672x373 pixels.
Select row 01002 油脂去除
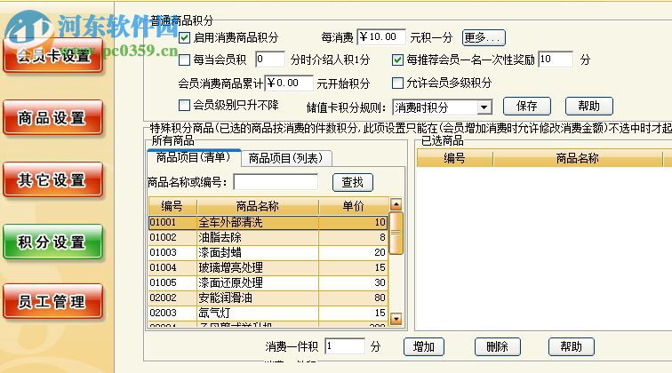[268, 237]
